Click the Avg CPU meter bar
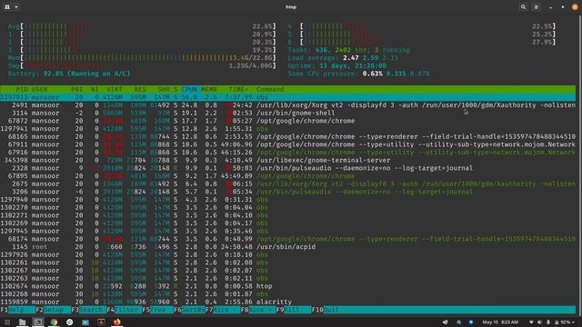This screenshot has height=327, width=582. click(x=142, y=26)
